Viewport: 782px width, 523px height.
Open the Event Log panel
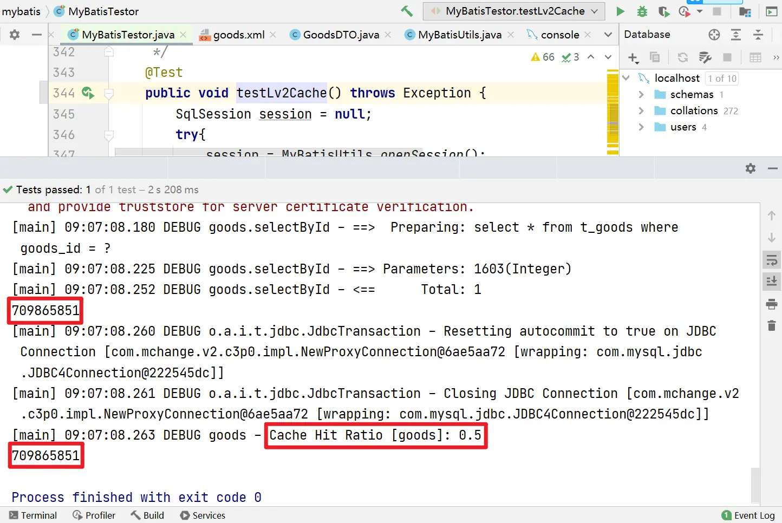point(748,515)
